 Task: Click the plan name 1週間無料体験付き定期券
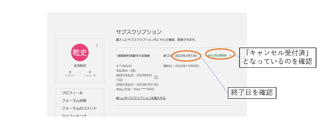point(133,56)
